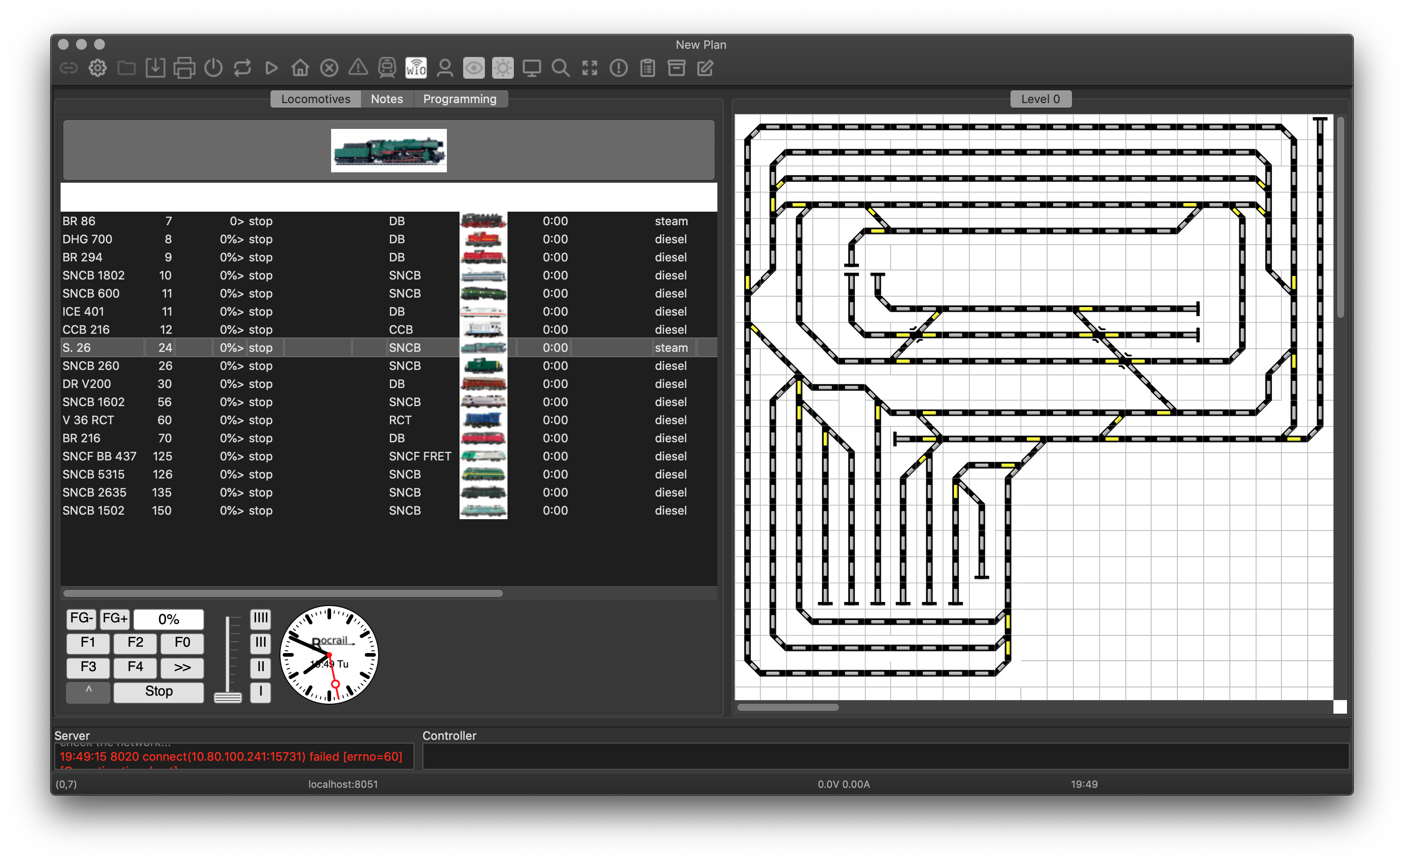Open the Notes tab
1404x862 pixels.
coord(386,99)
